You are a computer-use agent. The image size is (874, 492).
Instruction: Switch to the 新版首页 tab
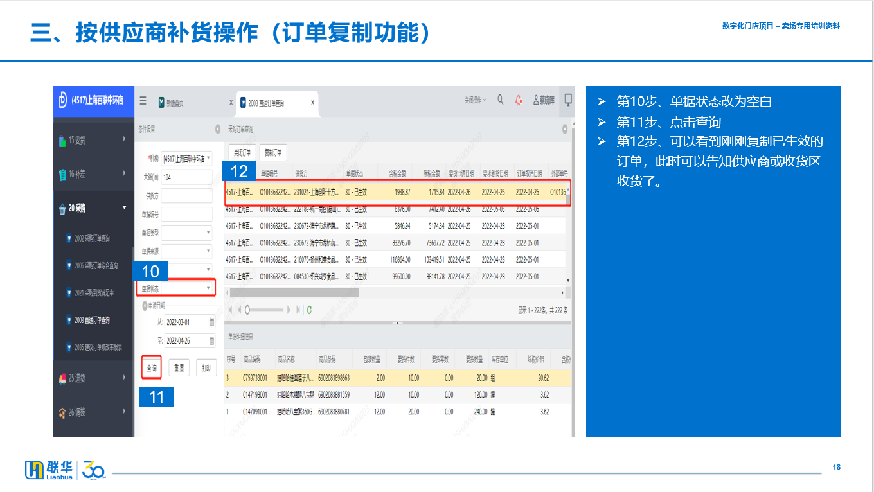click(175, 103)
